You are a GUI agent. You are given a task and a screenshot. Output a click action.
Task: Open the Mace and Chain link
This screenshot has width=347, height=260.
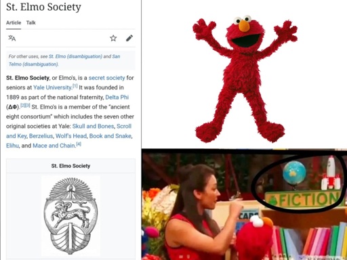coord(54,146)
